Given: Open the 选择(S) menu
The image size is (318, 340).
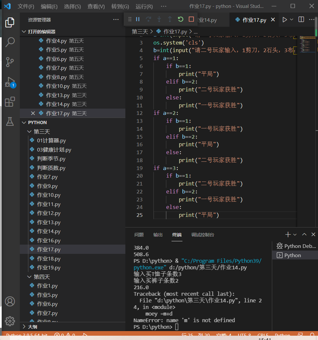Looking at the screenshot, I should (72, 7).
